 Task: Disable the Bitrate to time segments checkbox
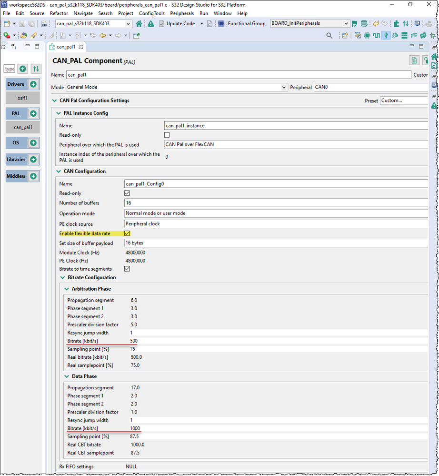click(127, 268)
